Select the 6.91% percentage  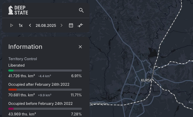click(x=76, y=76)
